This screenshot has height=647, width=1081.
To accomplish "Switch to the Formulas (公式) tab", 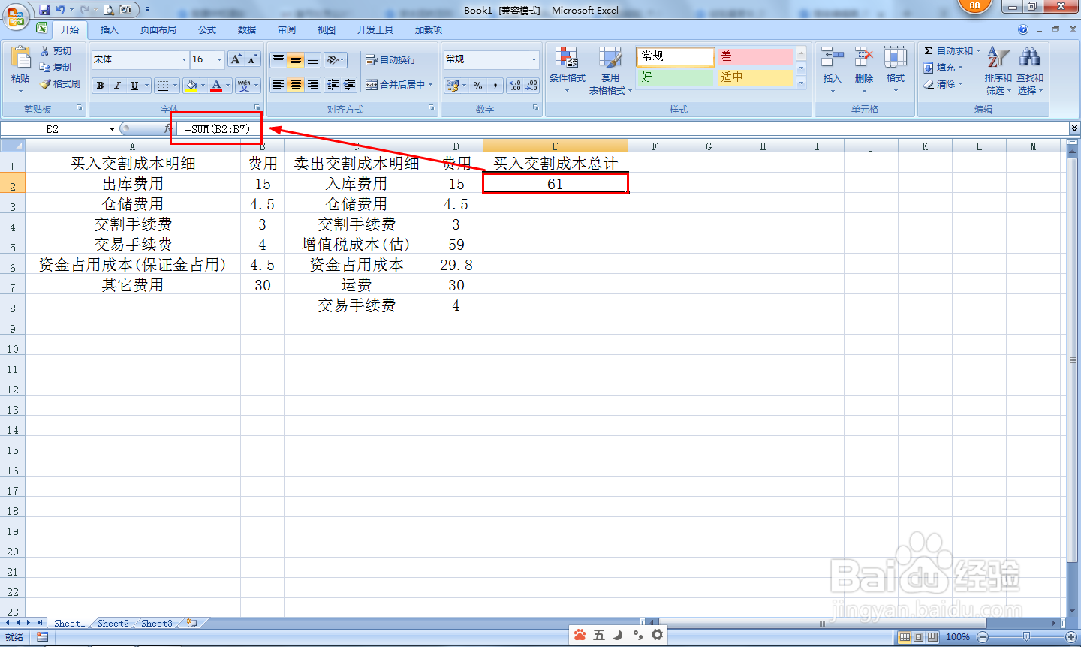I will pyautogui.click(x=207, y=30).
